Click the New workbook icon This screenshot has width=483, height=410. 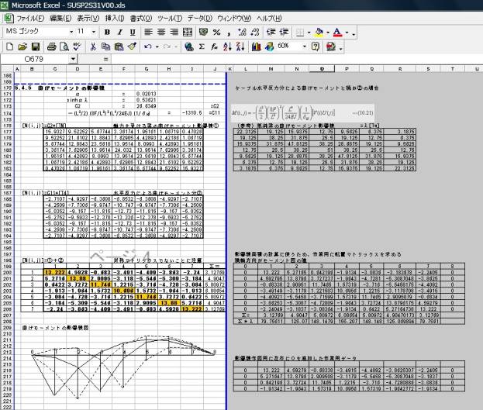point(9,47)
